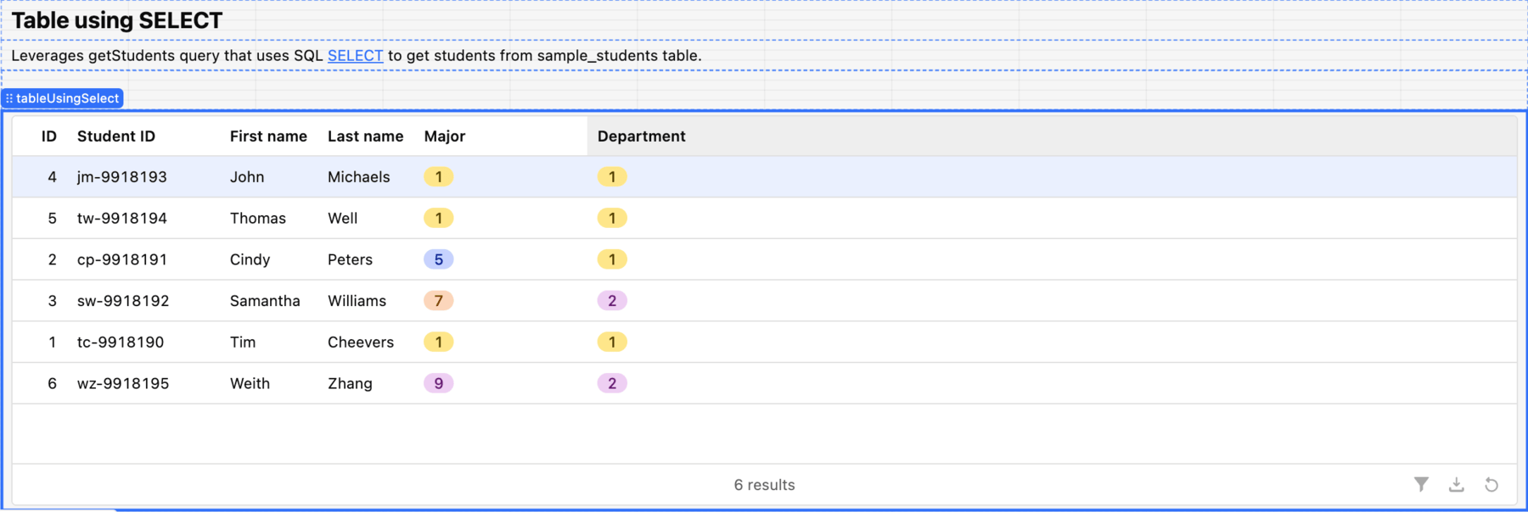Select cell wz-9918195
The image size is (1528, 512).
tap(123, 383)
